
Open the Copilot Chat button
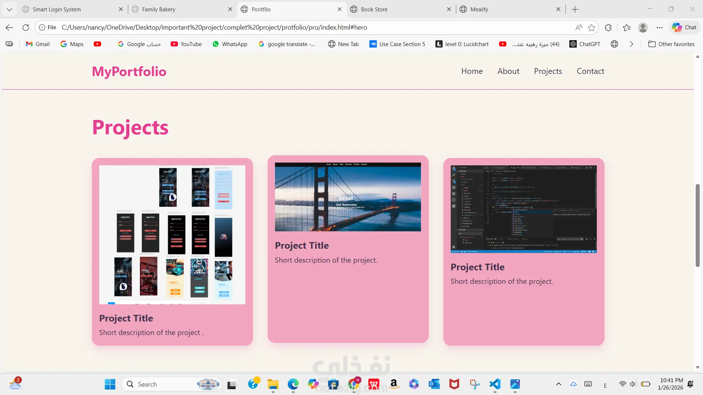pyautogui.click(x=684, y=27)
